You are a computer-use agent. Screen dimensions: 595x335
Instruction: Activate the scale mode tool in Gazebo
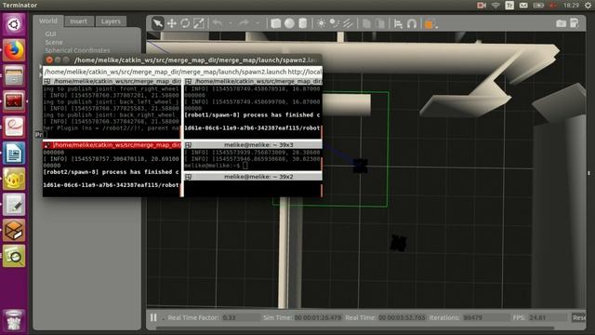click(198, 23)
